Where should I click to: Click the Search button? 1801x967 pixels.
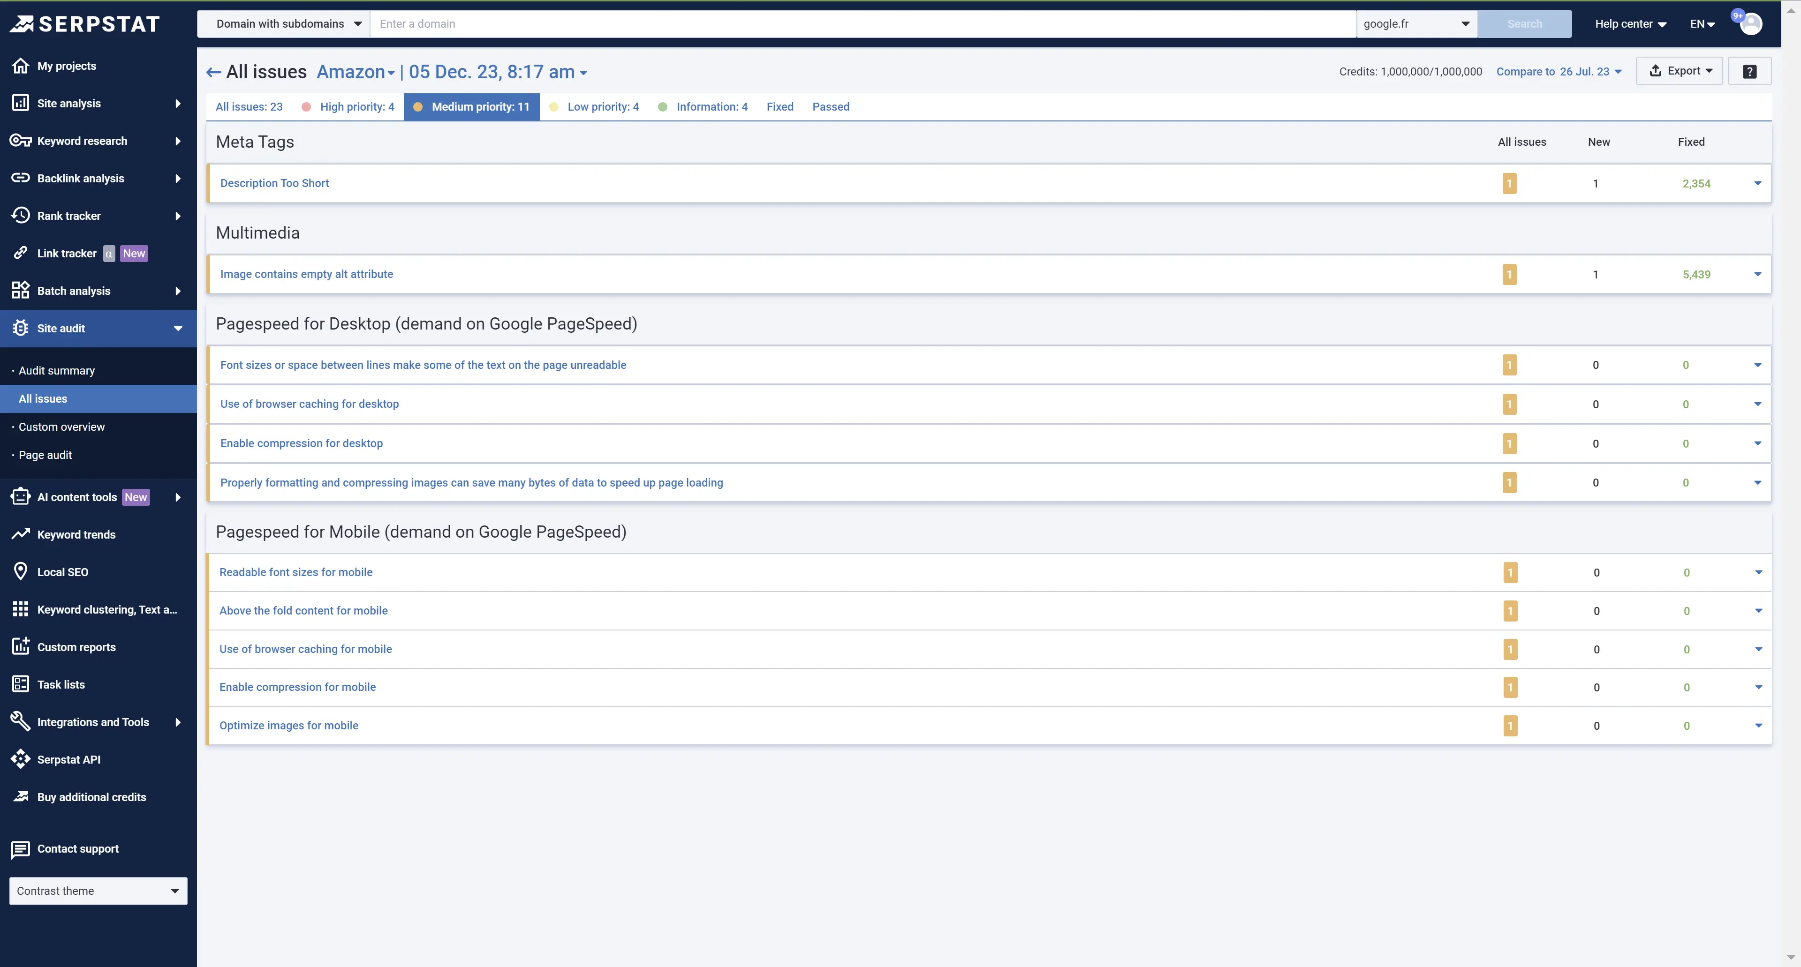point(1524,24)
